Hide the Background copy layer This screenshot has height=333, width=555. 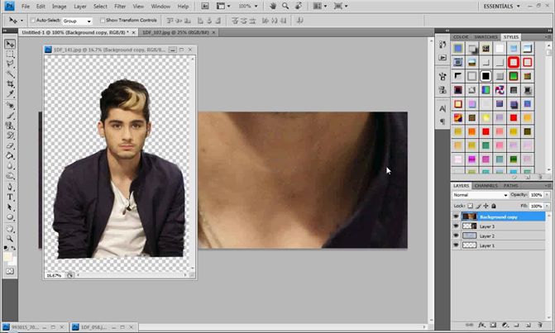456,216
